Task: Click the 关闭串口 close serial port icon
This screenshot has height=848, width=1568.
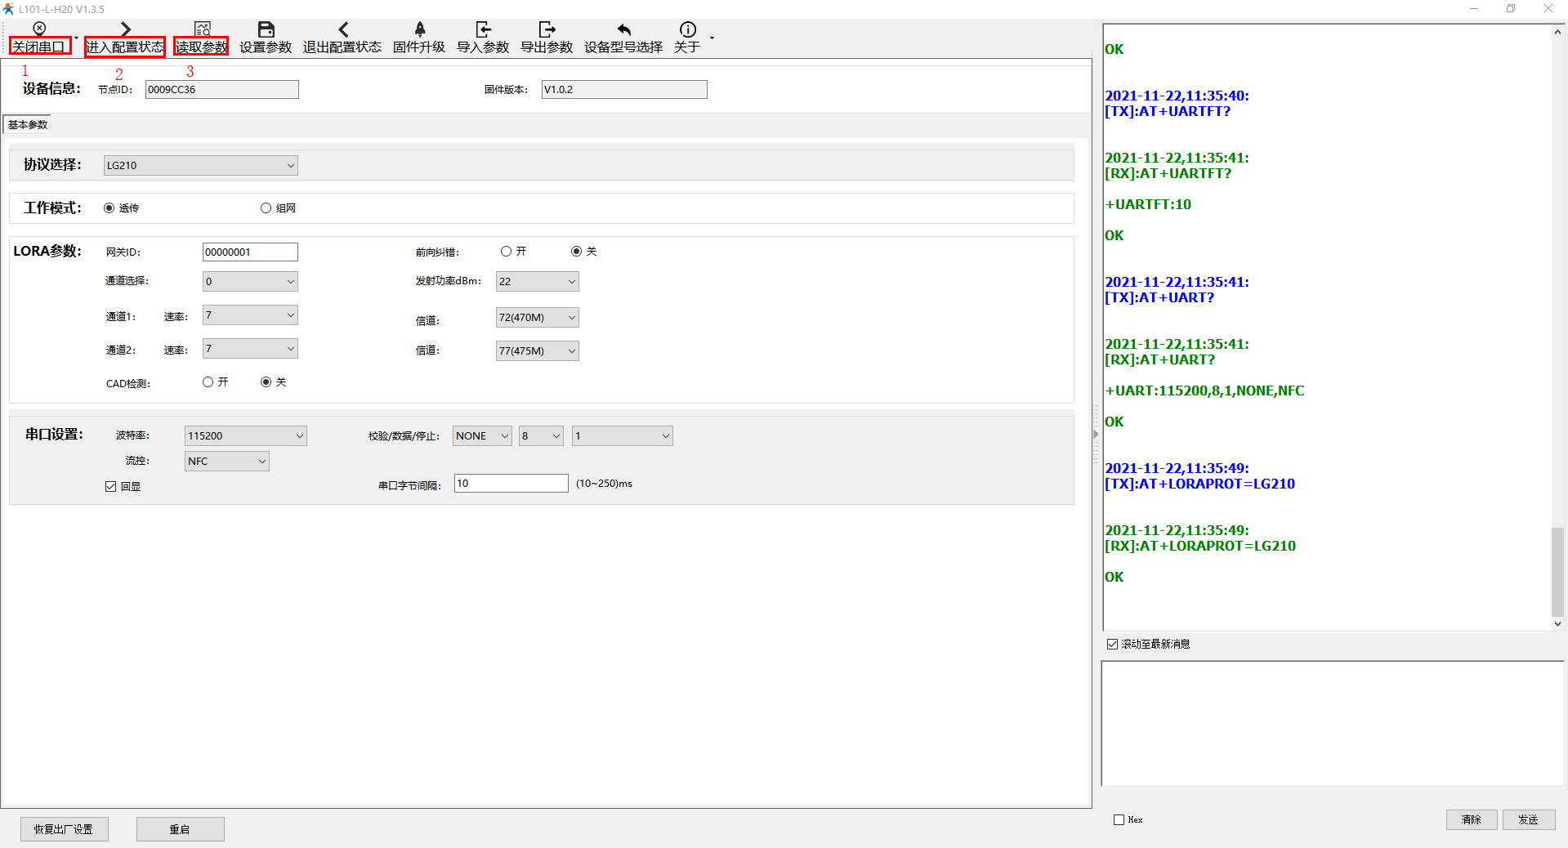Action: [x=39, y=29]
